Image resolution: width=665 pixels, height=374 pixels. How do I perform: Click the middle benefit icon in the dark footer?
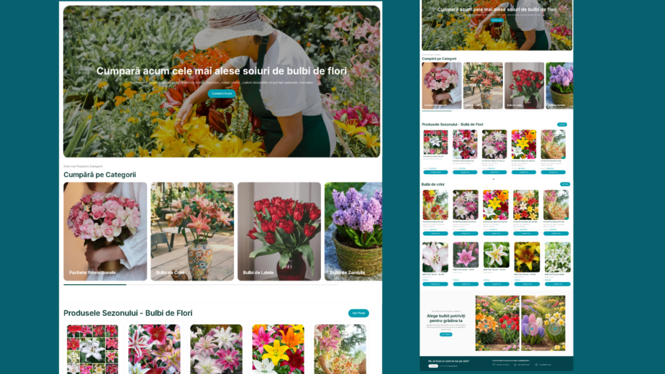[x=515, y=365]
